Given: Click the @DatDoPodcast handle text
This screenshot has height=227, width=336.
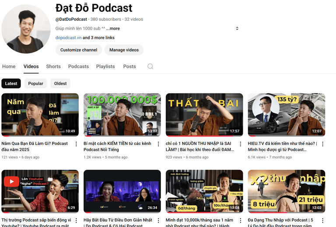Looking at the screenshot, I should [71, 19].
